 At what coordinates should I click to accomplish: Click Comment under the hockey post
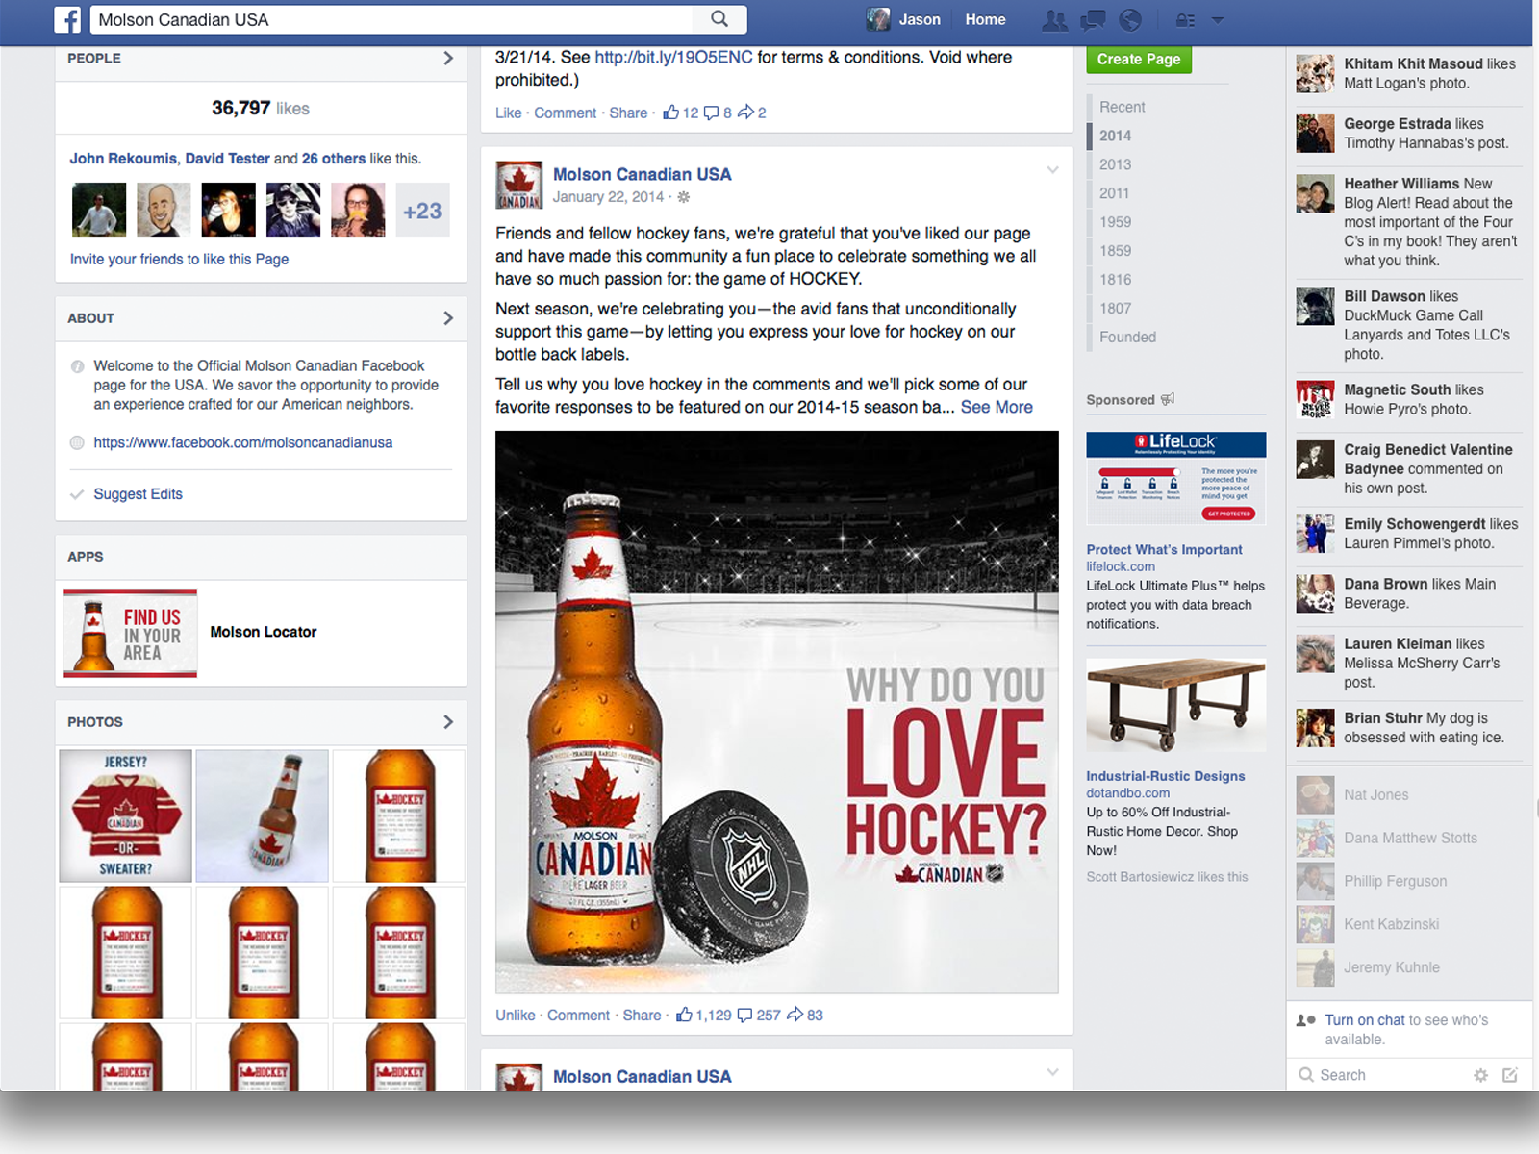tap(579, 1016)
